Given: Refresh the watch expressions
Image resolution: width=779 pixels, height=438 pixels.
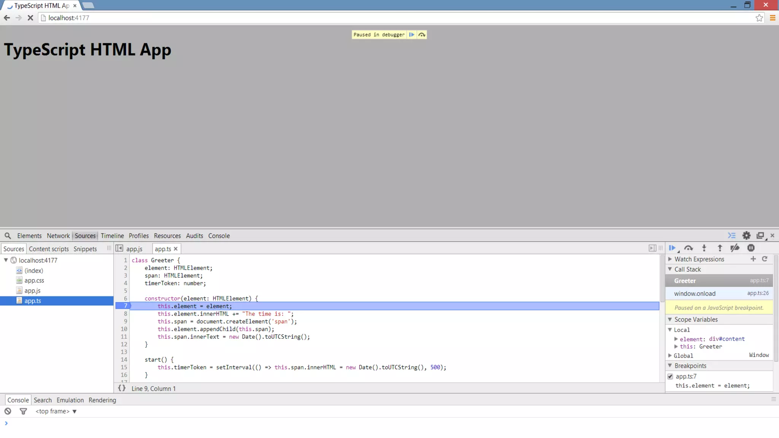Looking at the screenshot, I should pyautogui.click(x=765, y=259).
